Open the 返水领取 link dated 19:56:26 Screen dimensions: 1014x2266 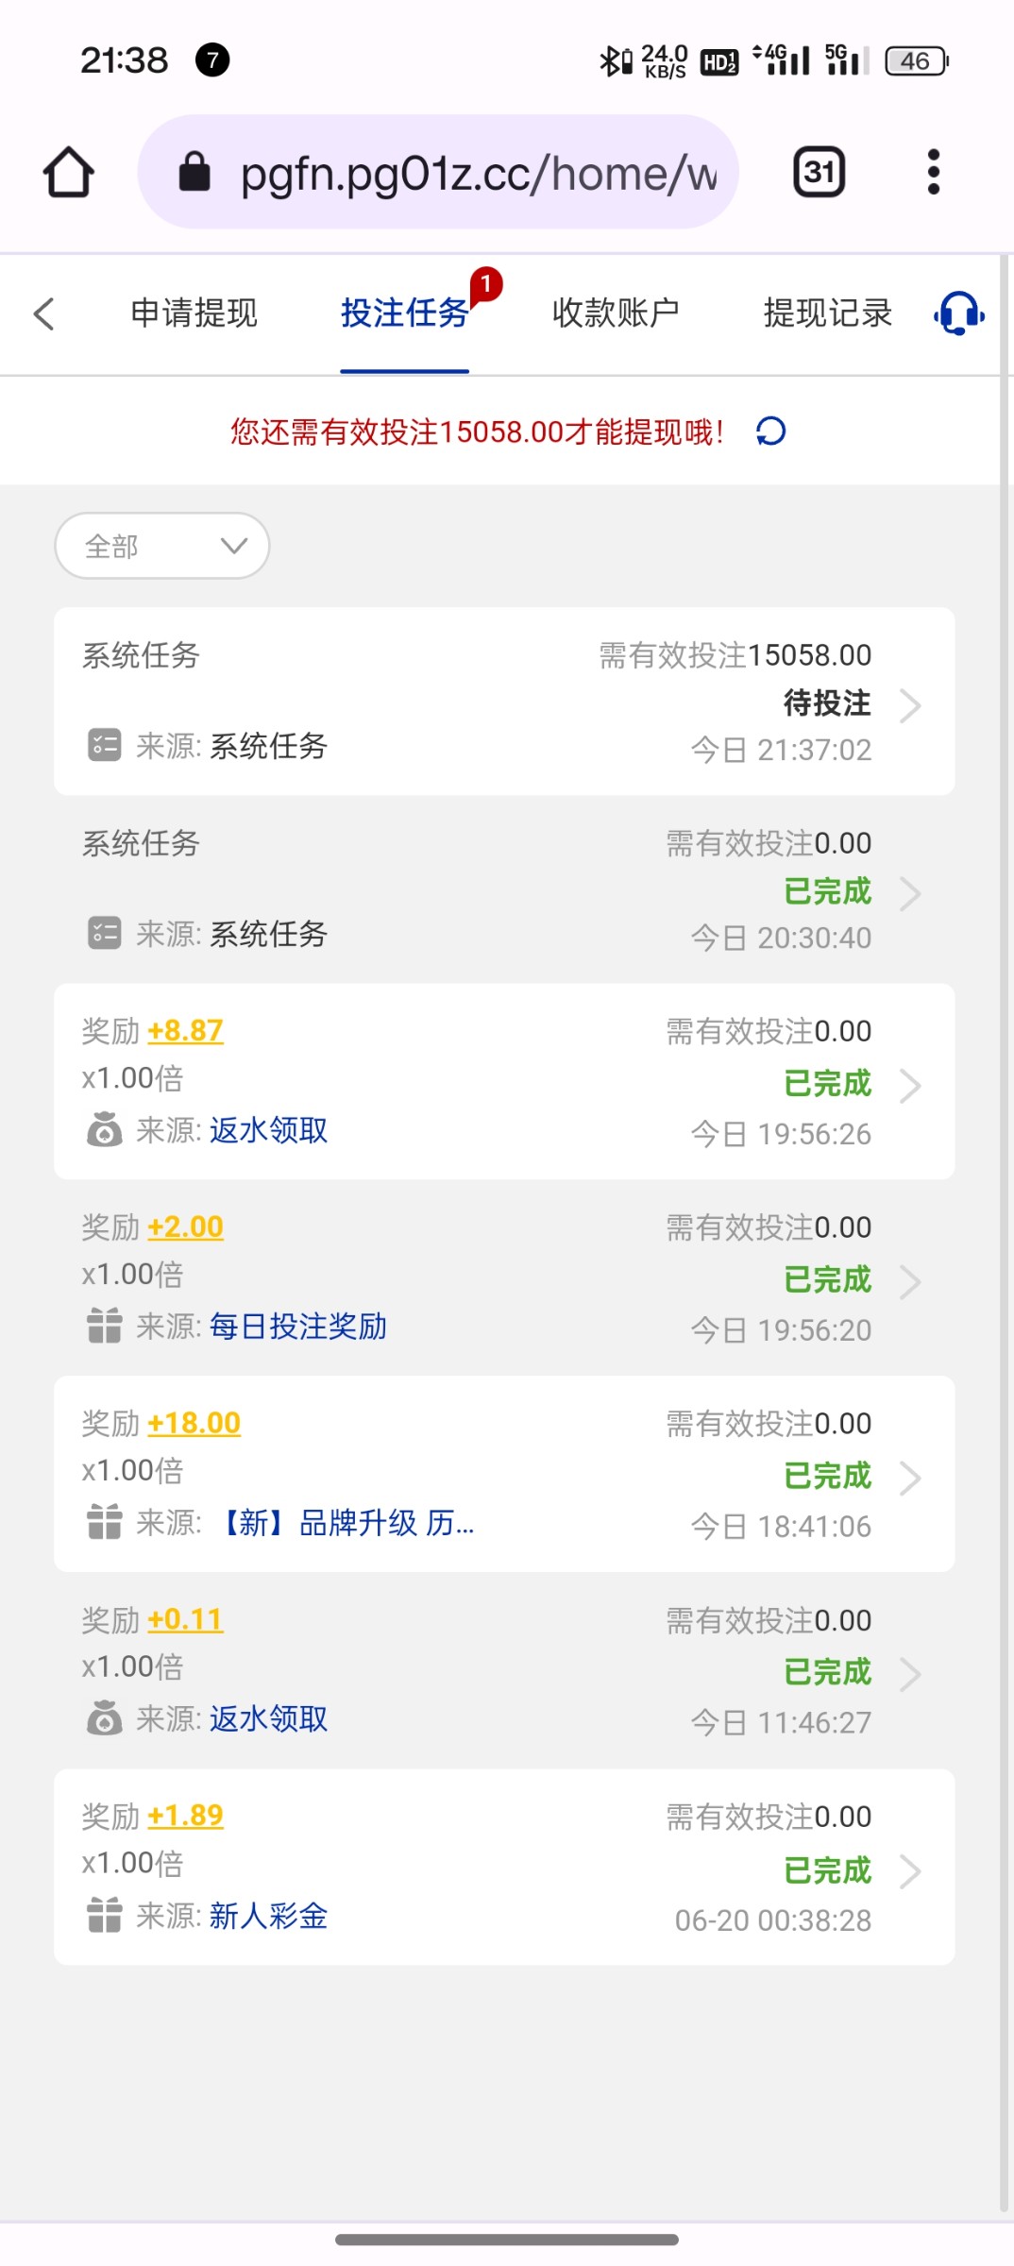click(x=268, y=1130)
